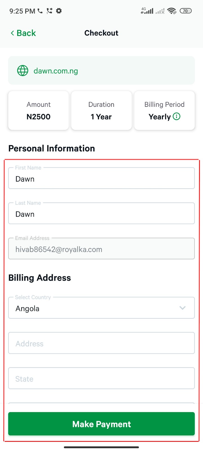This screenshot has height=452, width=203.
Task: Tap the Back chevron arrow icon
Action: pos(12,33)
